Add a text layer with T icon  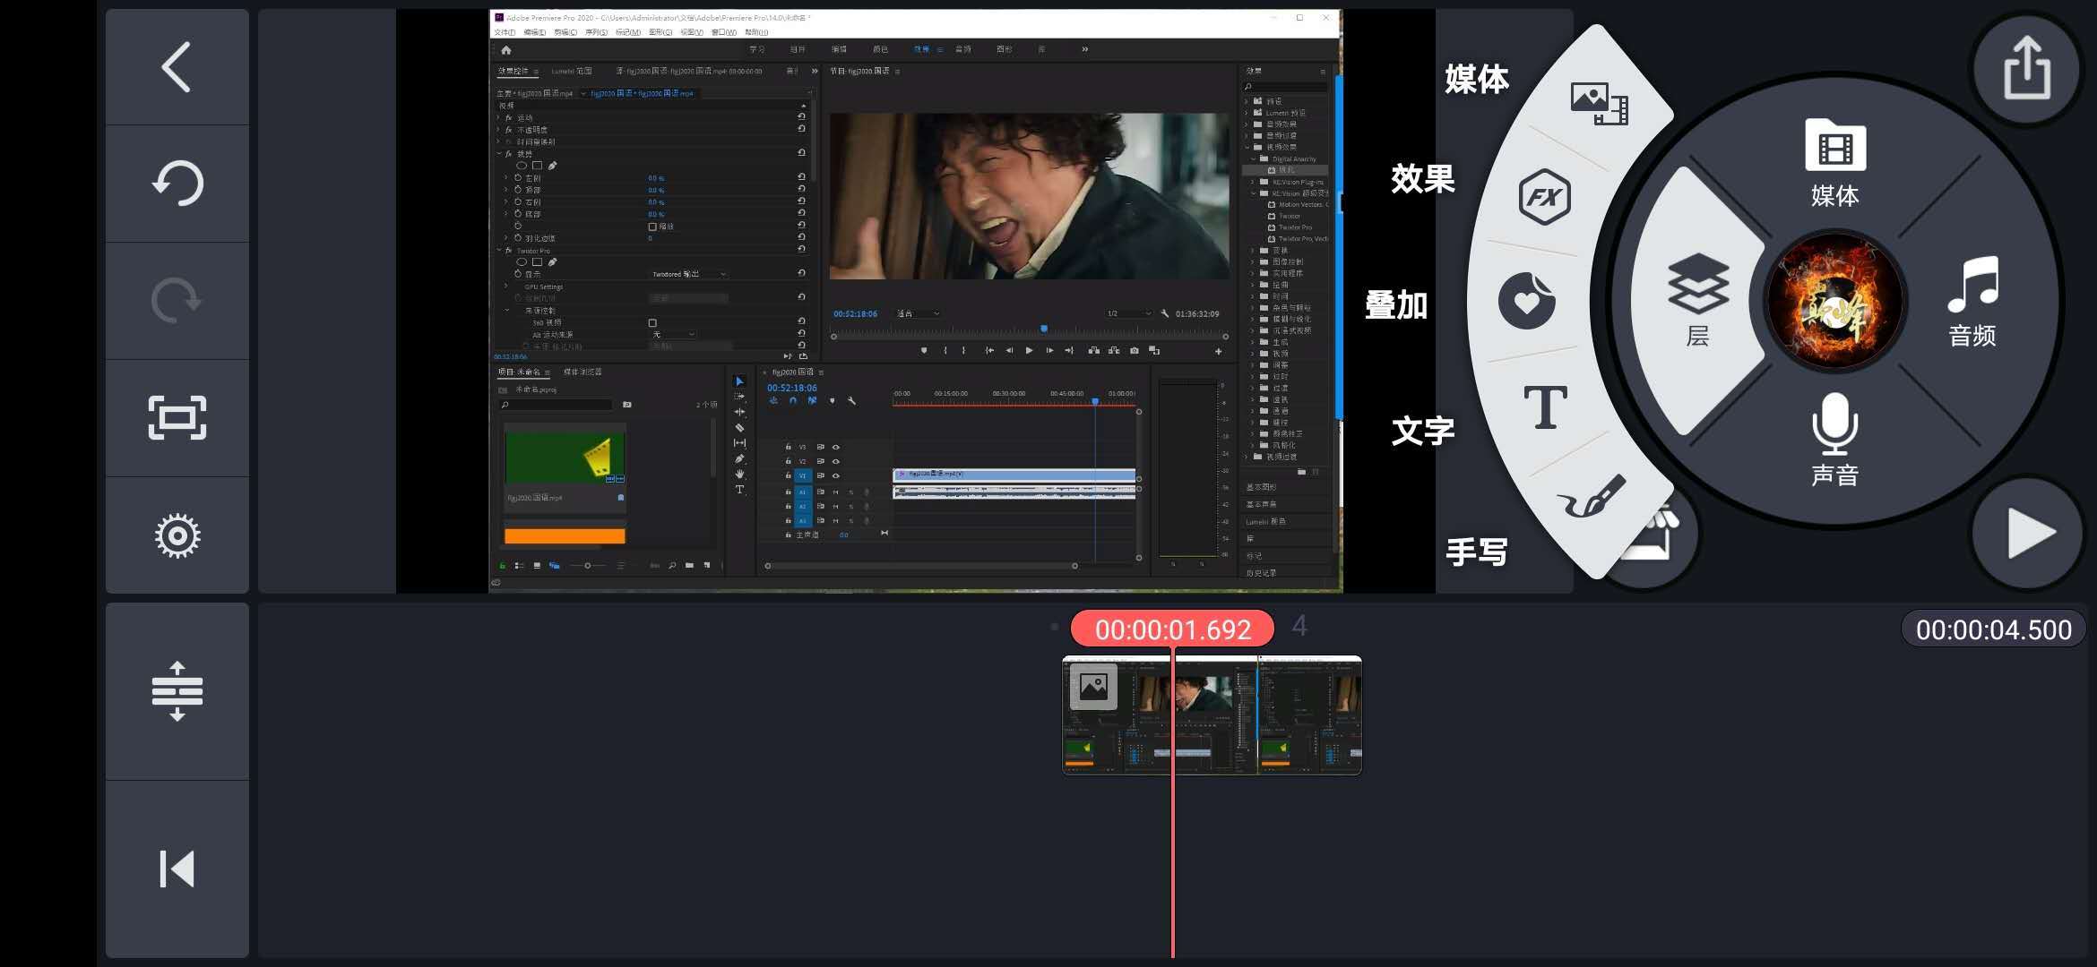(x=1545, y=407)
